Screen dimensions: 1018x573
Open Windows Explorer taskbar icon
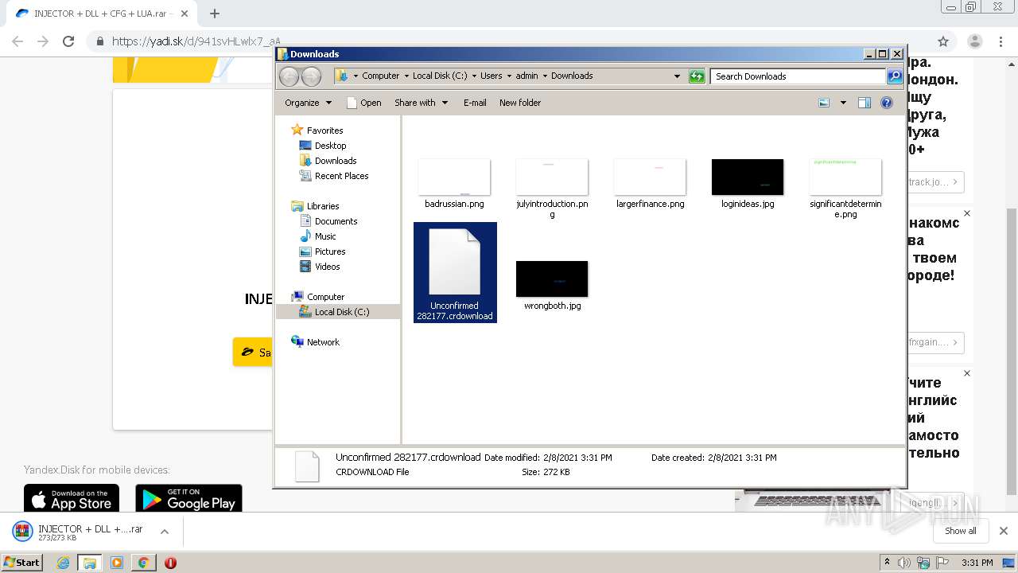90,563
